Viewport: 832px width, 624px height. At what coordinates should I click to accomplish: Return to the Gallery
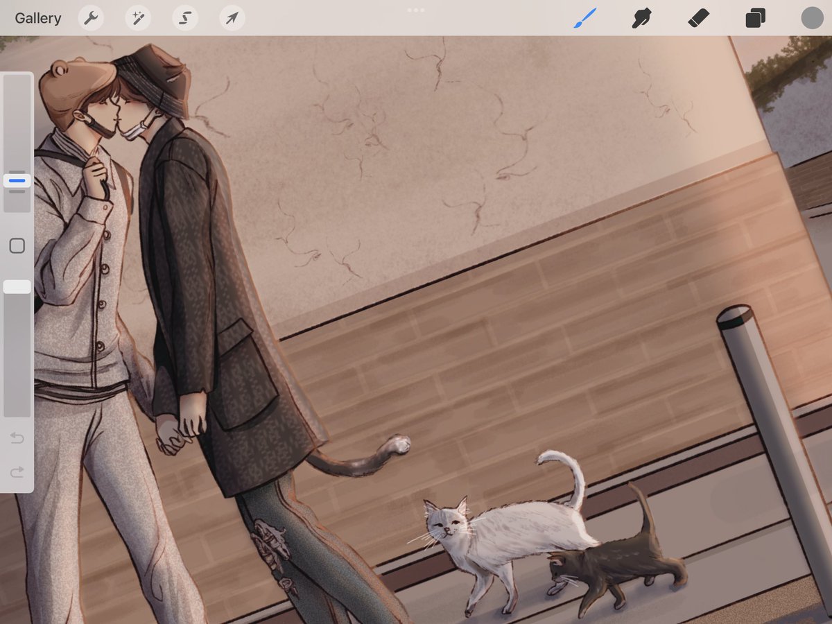point(38,18)
